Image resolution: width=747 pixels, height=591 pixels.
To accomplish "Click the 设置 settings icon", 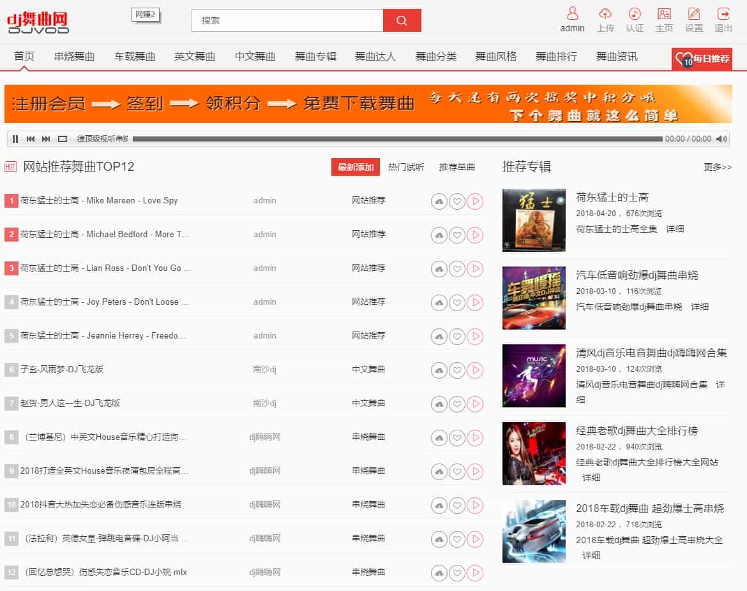I will [693, 14].
